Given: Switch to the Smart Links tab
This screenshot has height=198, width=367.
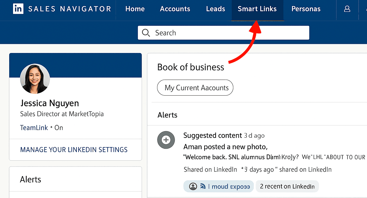Looking at the screenshot, I should coord(257,9).
